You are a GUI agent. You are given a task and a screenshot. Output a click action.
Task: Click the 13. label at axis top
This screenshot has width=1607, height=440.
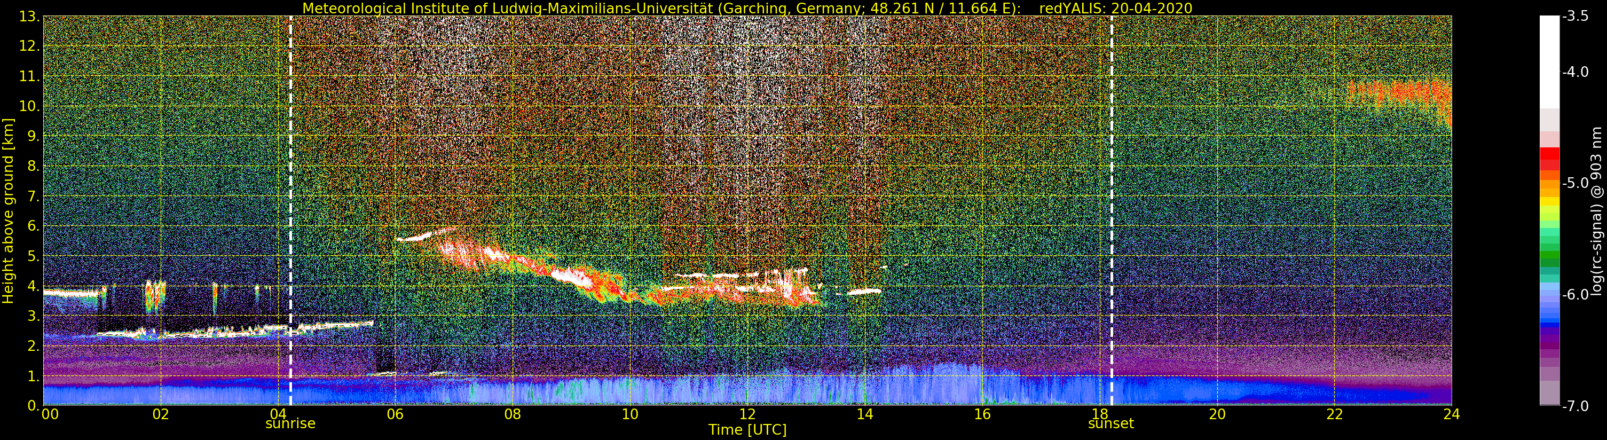[29, 17]
